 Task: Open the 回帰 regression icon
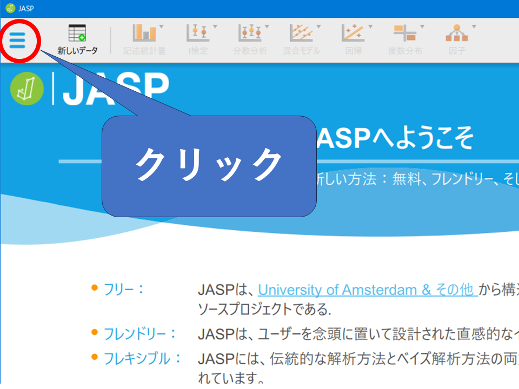352,33
